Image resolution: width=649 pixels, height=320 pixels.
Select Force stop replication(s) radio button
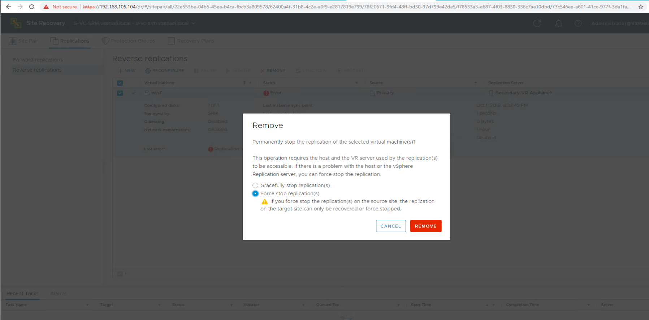click(x=255, y=193)
